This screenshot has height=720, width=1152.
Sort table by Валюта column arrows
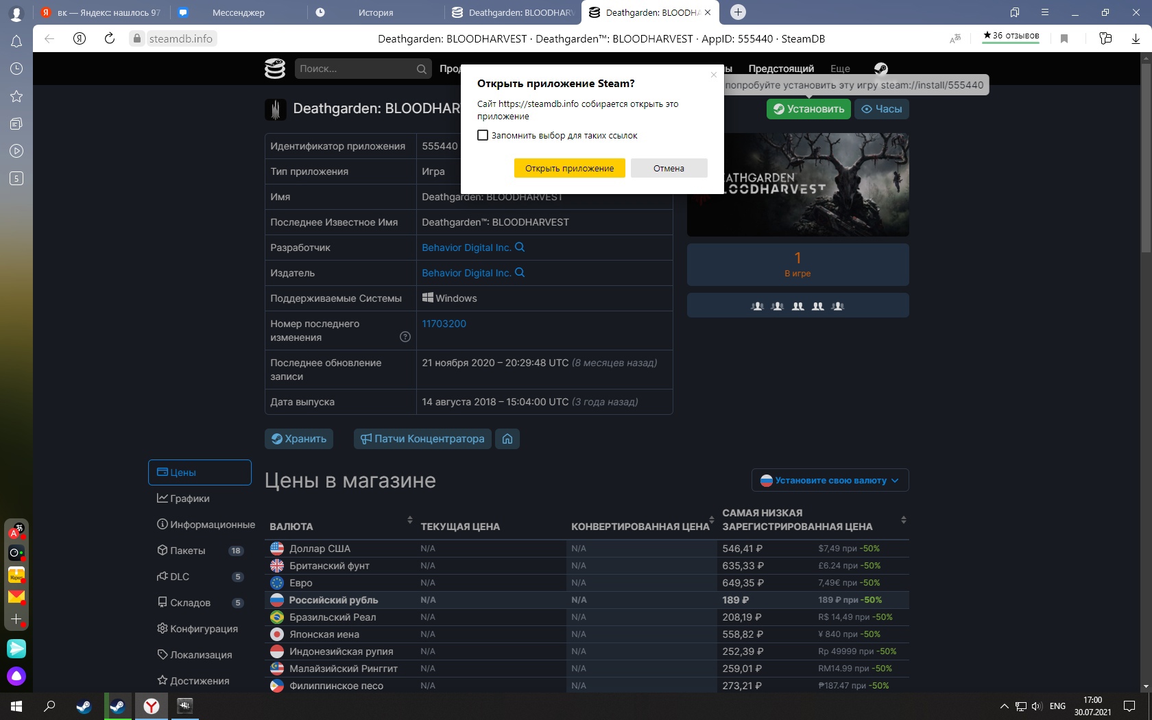[410, 520]
